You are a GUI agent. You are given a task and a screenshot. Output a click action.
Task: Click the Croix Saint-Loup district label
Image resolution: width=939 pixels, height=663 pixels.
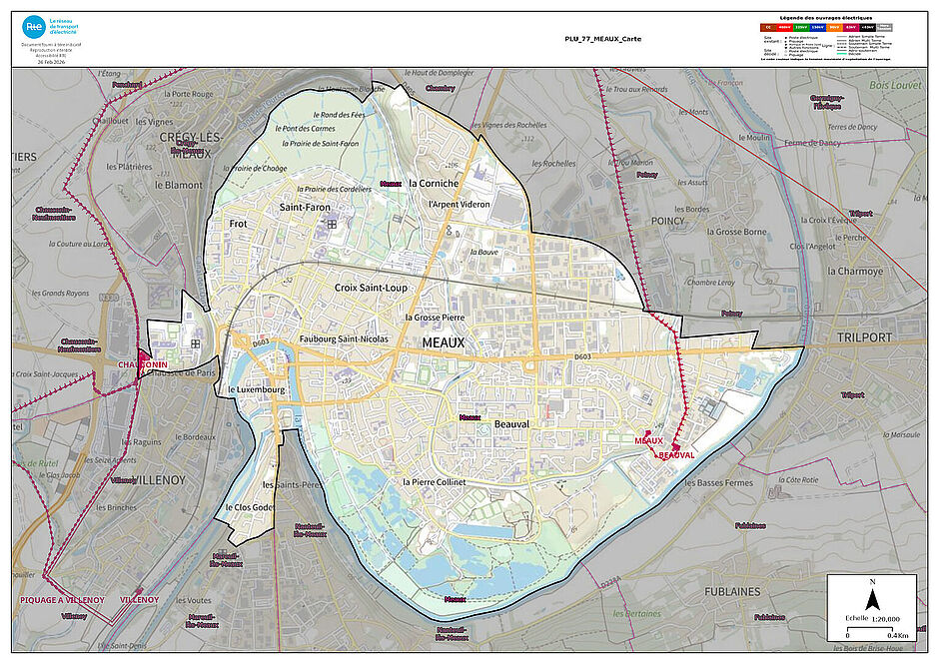point(371,288)
